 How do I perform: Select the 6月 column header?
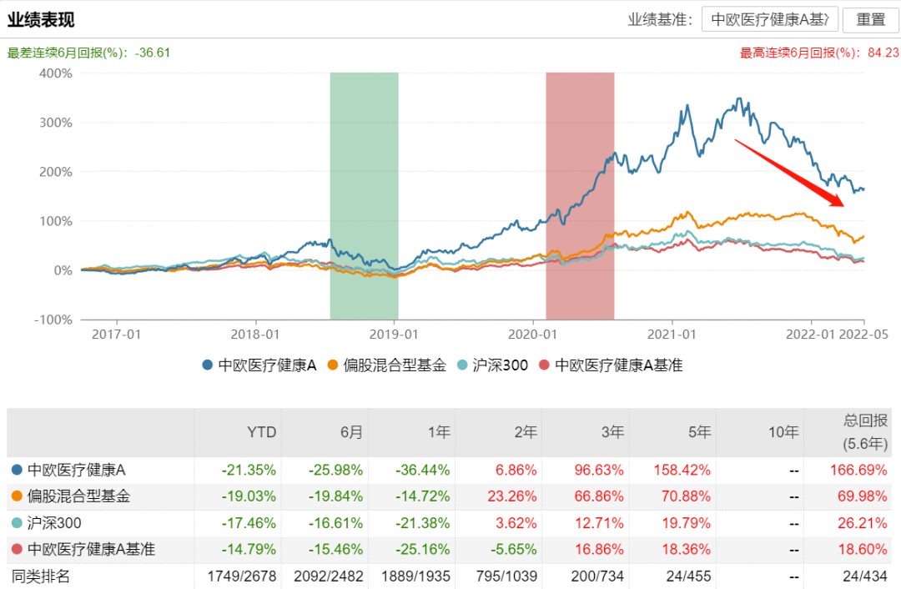350,432
